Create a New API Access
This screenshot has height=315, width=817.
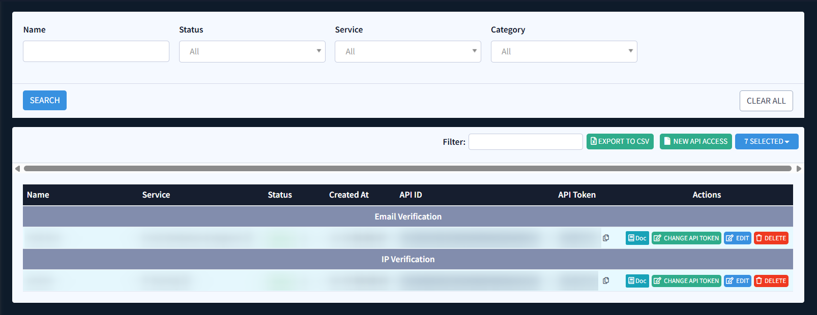(695, 141)
